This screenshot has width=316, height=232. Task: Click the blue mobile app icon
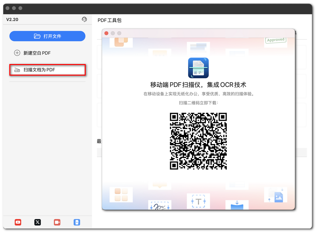tap(77, 222)
